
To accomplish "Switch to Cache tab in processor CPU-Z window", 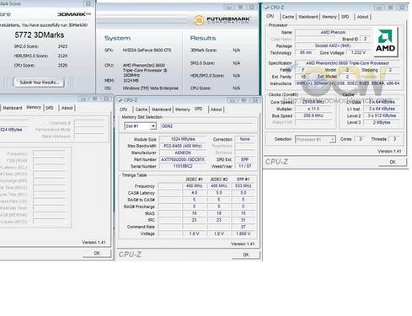I will click(288, 17).
